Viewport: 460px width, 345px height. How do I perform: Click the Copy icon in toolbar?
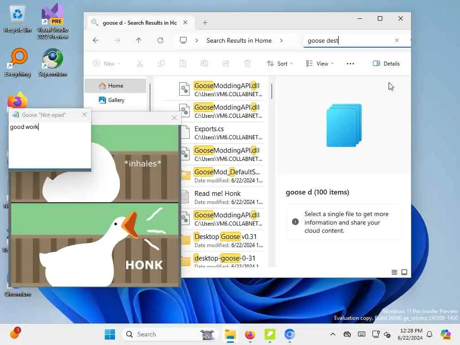pos(161,63)
